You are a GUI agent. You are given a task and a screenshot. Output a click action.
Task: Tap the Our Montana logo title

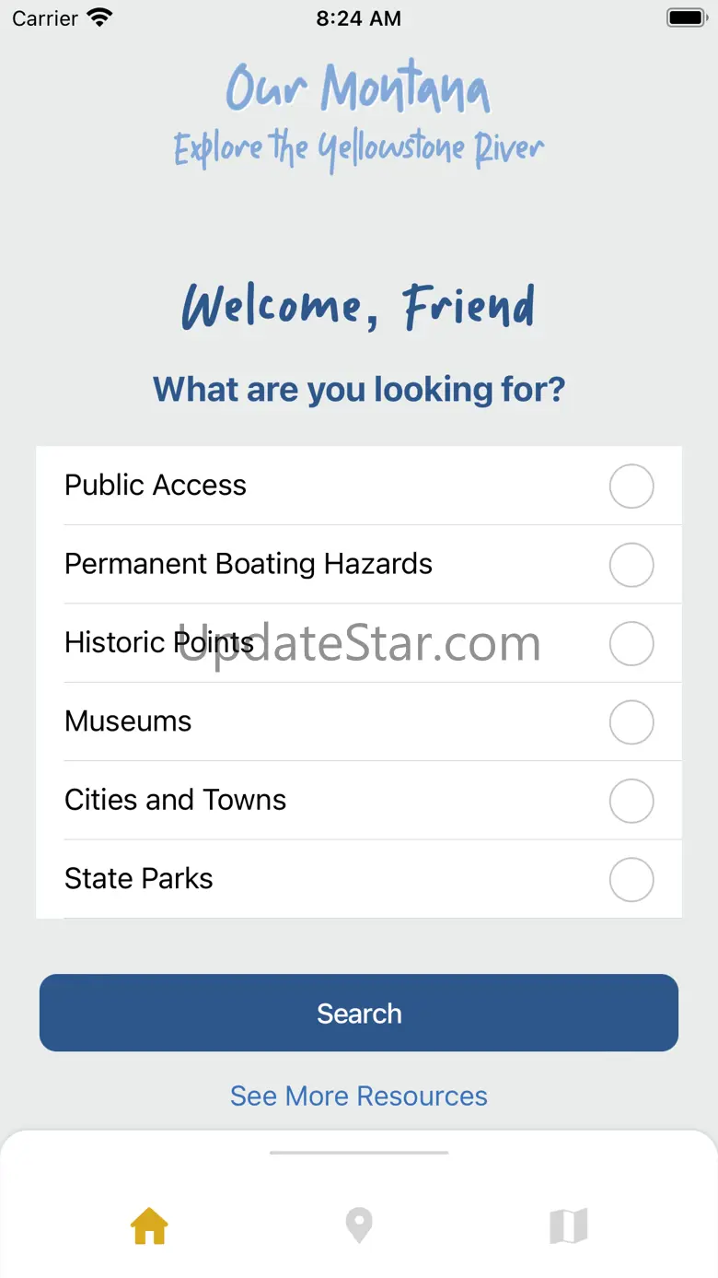click(358, 89)
